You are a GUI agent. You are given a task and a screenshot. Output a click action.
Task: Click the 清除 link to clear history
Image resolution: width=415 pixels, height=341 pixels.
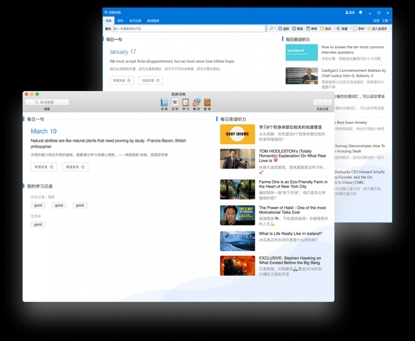51,197
